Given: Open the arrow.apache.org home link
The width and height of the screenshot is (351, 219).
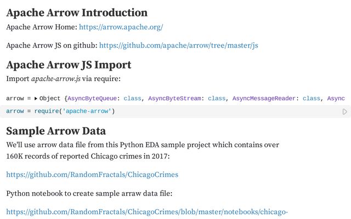Looking at the screenshot, I should [121, 27].
